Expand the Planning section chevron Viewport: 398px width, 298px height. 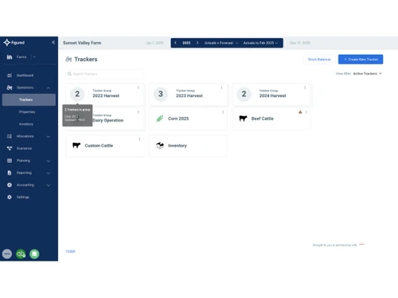pos(49,161)
